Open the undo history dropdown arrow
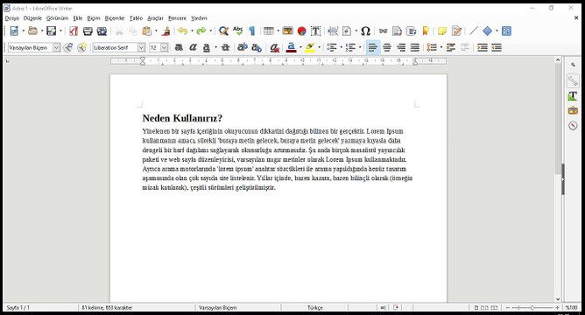585x315 pixels. tap(192, 31)
